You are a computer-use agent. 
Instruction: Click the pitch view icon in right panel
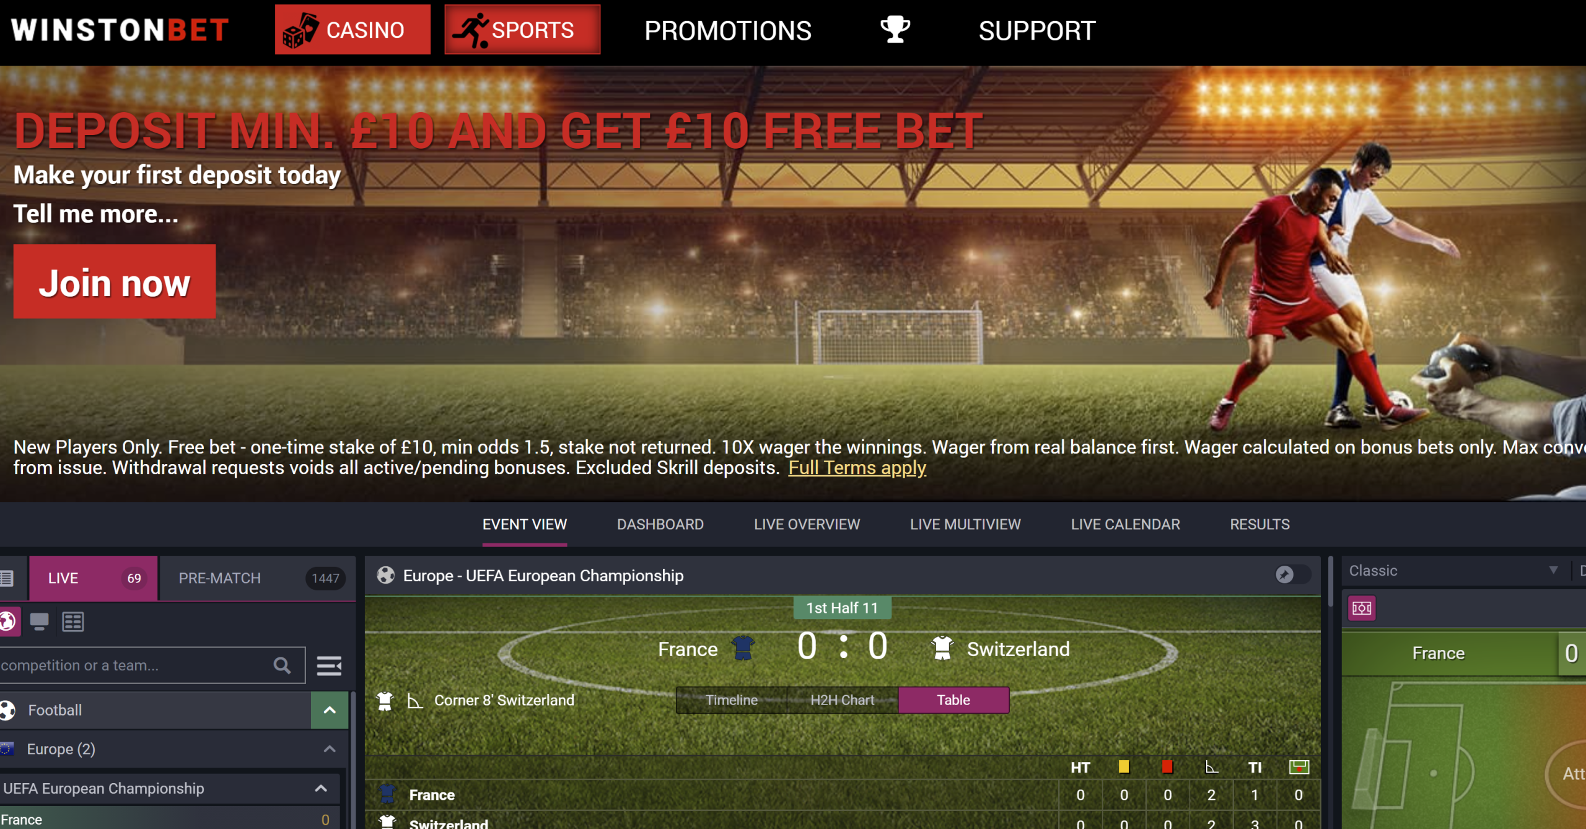click(1362, 608)
